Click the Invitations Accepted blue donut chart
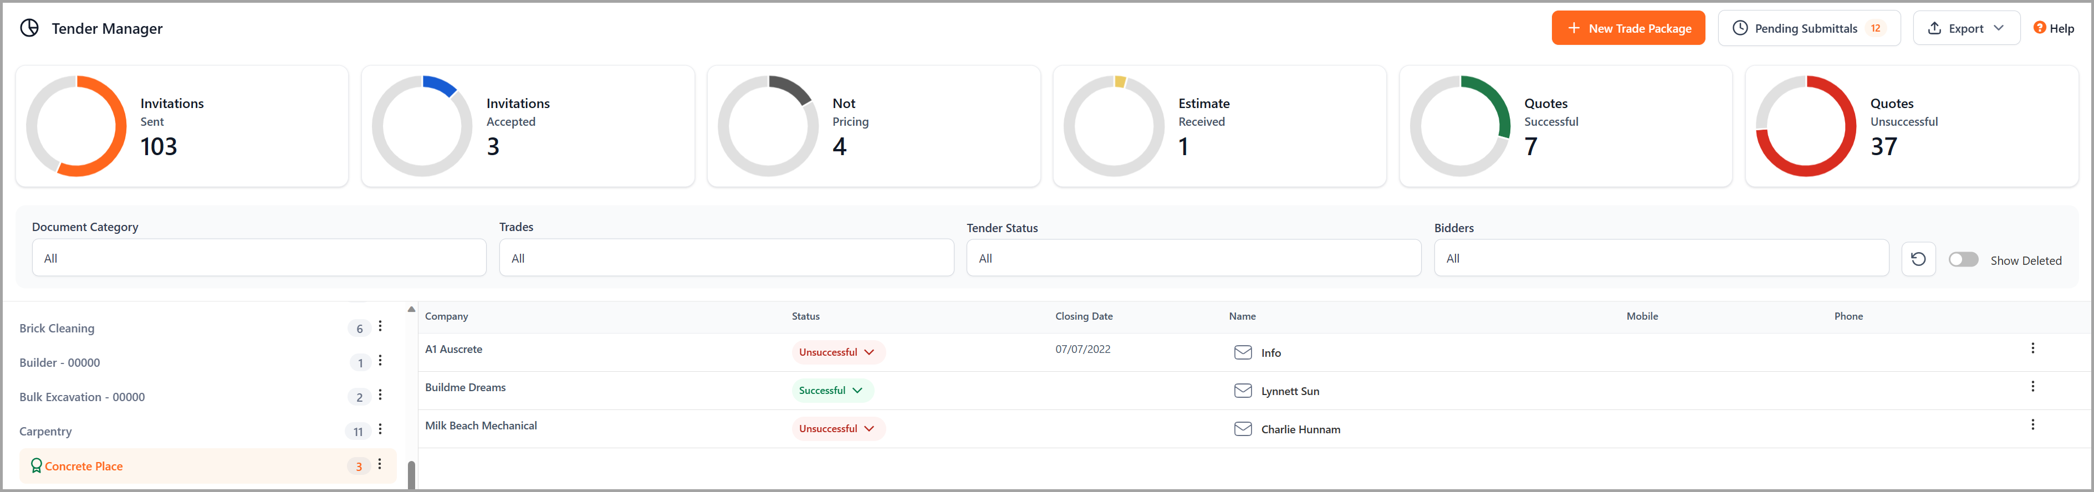The width and height of the screenshot is (2094, 492). pos(422,126)
